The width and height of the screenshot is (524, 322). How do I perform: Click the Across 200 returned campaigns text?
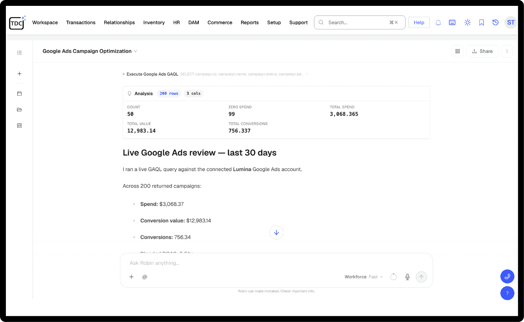point(162,186)
